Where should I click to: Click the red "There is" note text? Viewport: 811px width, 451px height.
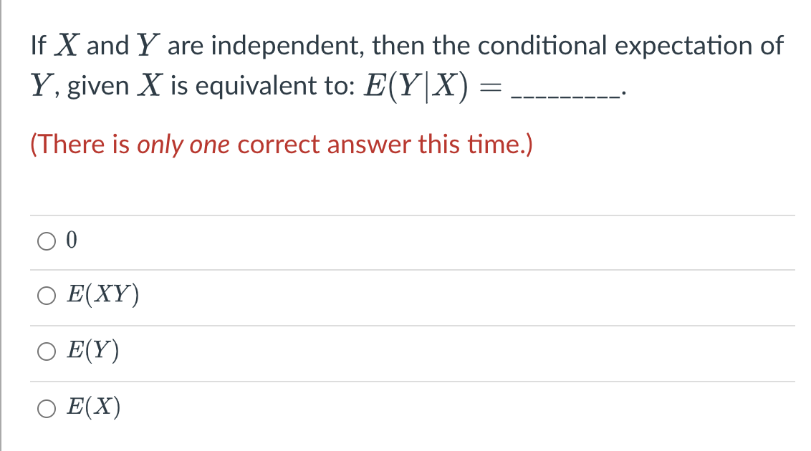click(80, 144)
